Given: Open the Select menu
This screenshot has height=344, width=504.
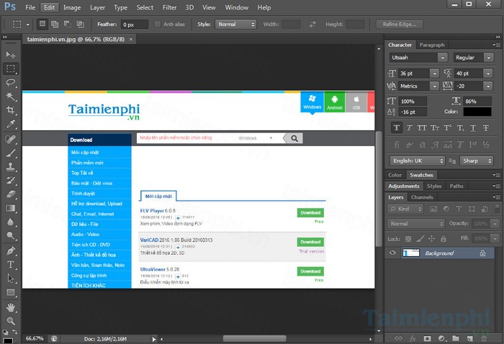Looking at the screenshot, I should pos(145,7).
